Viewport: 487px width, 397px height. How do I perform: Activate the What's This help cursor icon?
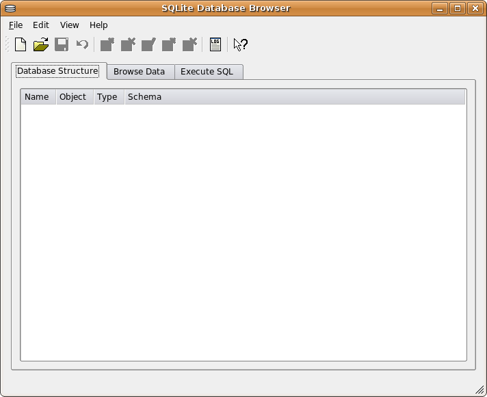click(x=240, y=44)
